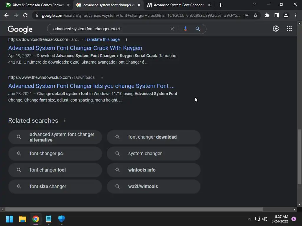Show hidden system tray icons

pos(249,219)
